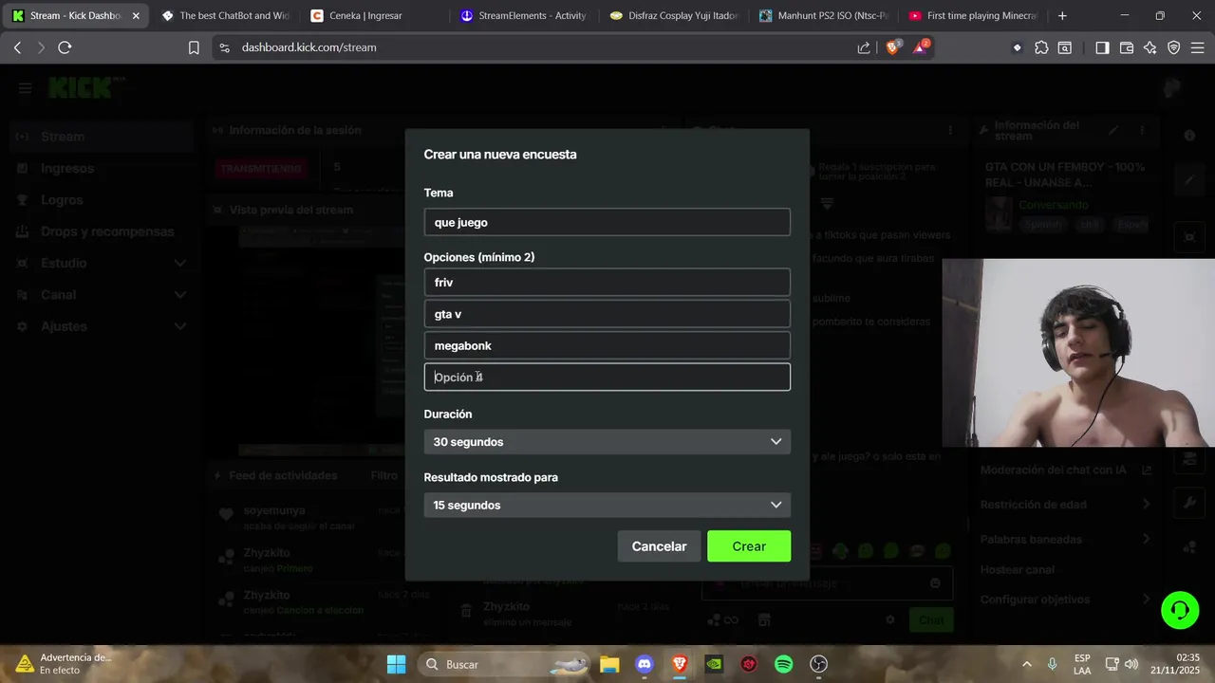Screen dimensions: 1215x683
Task: Open Brave Leo AI sparkle icon
Action: point(1150,47)
